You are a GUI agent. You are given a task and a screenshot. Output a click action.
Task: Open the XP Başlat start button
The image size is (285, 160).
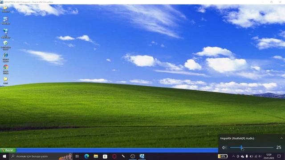[8, 150]
